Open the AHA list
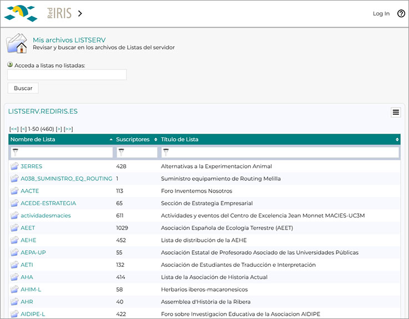Viewport: 409px width, 319px height. point(27,277)
